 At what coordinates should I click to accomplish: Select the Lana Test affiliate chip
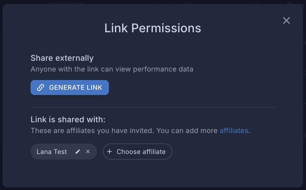(52, 152)
